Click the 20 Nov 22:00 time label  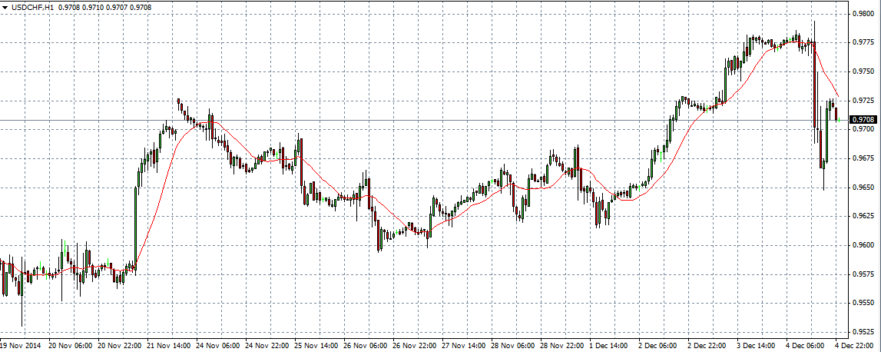click(118, 344)
